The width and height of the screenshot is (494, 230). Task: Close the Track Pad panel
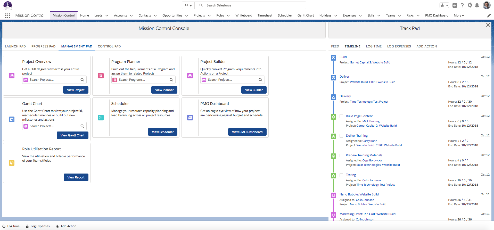coord(488,25)
